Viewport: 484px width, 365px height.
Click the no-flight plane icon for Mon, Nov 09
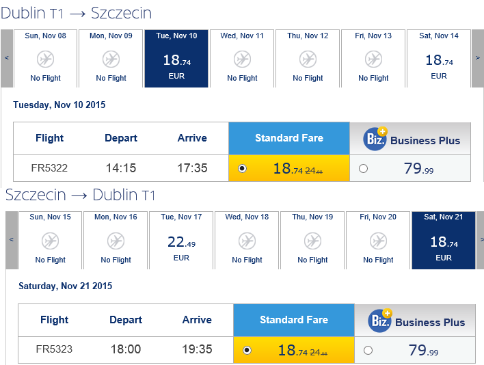click(x=111, y=59)
